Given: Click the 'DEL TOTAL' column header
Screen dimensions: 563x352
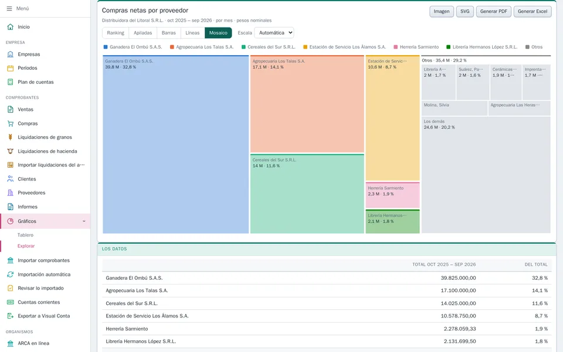Looking at the screenshot, I should pyautogui.click(x=536, y=265).
